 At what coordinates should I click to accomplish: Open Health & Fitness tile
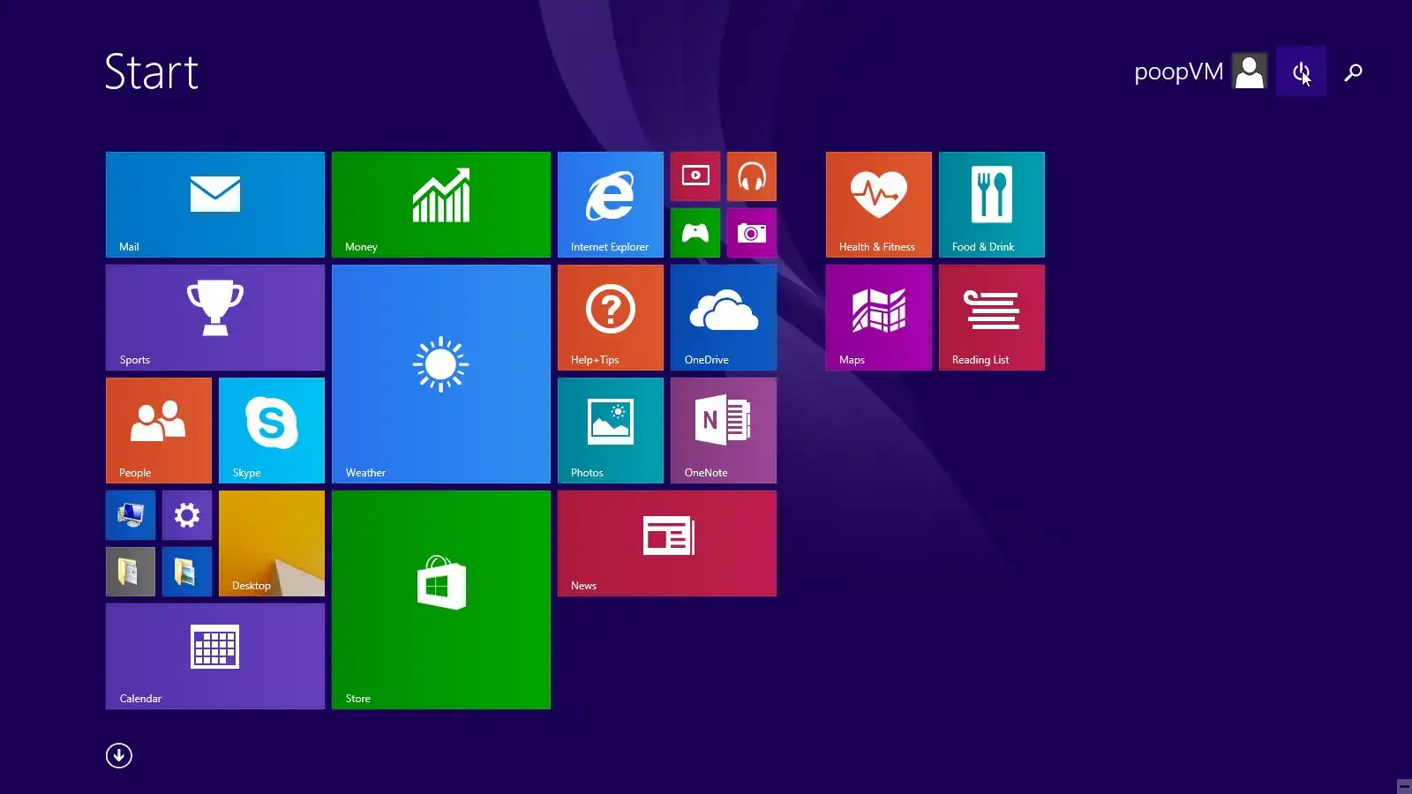coord(879,205)
